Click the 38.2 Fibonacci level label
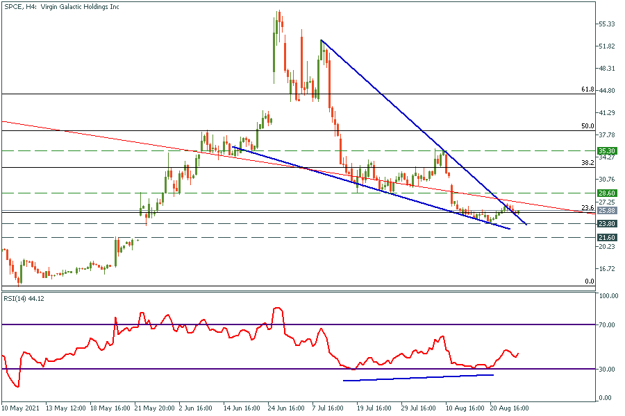625x416 pixels. 587,162
